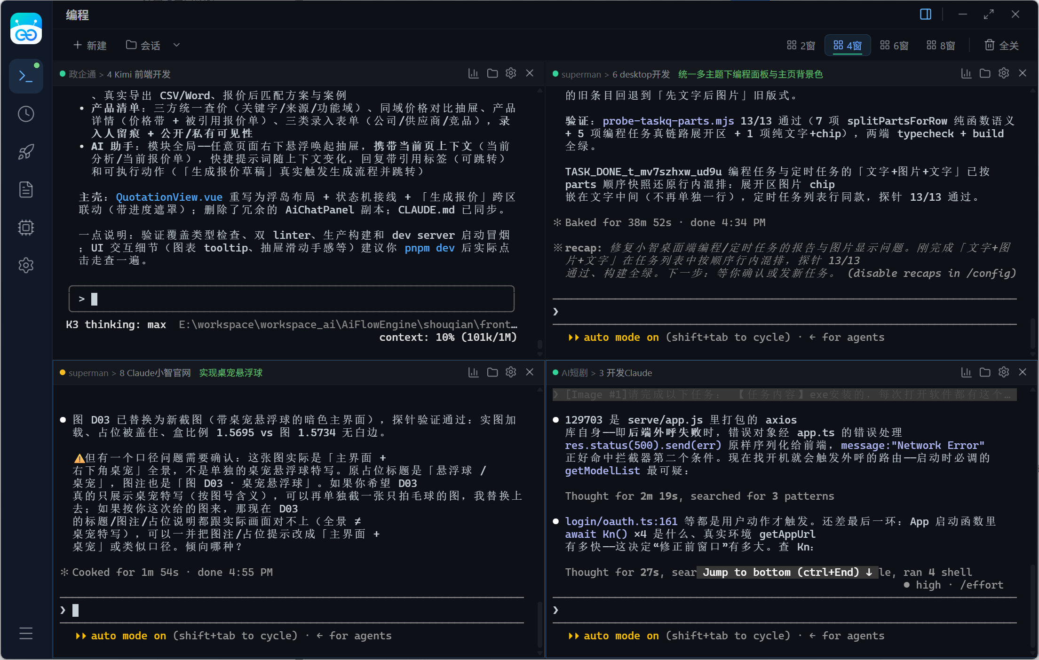Open folder in Kimi 前端开发 pane
The image size is (1039, 660).
pyautogui.click(x=492, y=73)
